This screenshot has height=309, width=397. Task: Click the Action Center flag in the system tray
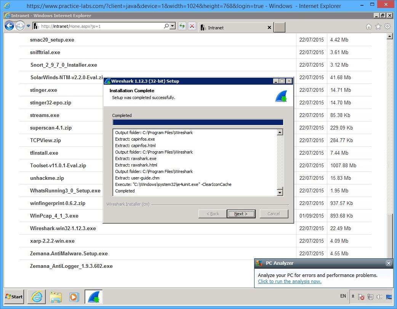361,297
